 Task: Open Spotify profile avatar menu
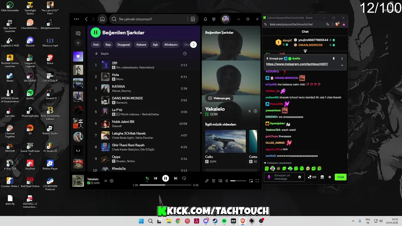(x=225, y=19)
